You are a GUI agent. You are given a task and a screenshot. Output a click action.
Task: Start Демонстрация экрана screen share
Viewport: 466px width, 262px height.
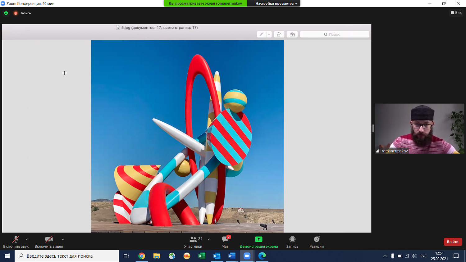[x=259, y=242]
